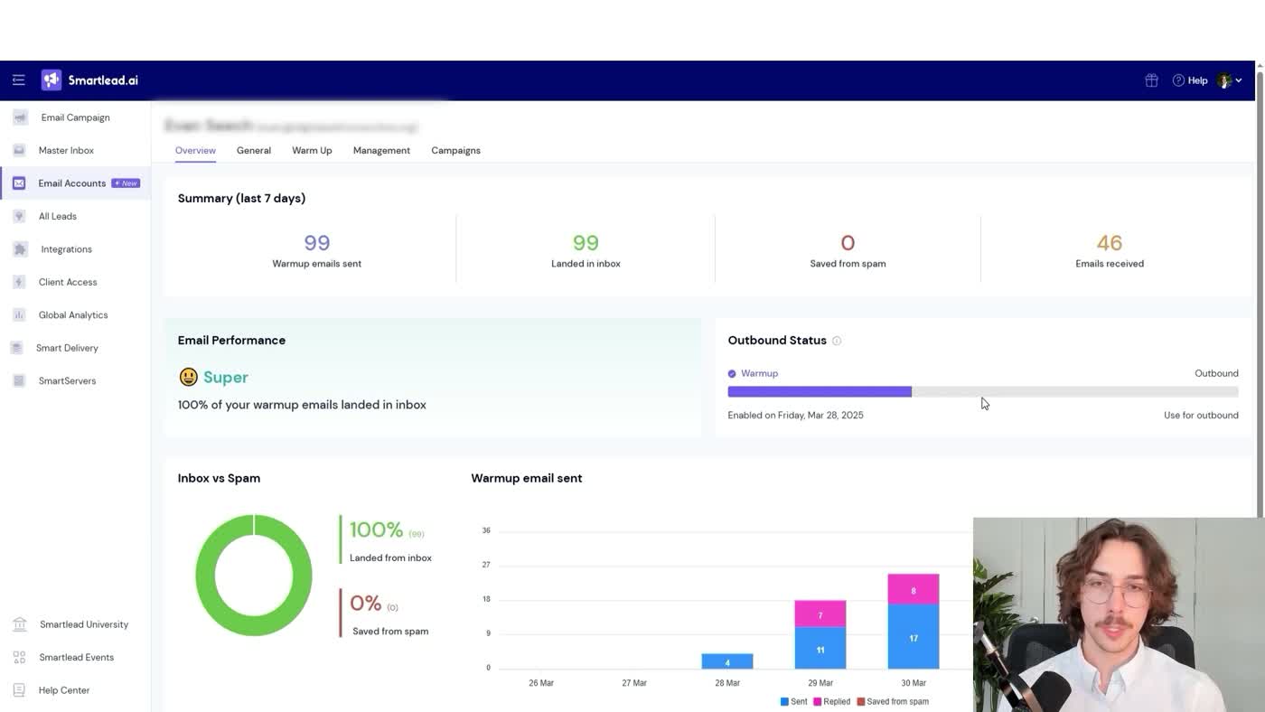This screenshot has width=1265, height=712.
Task: Click the Integrations puzzle icon
Action: click(20, 249)
